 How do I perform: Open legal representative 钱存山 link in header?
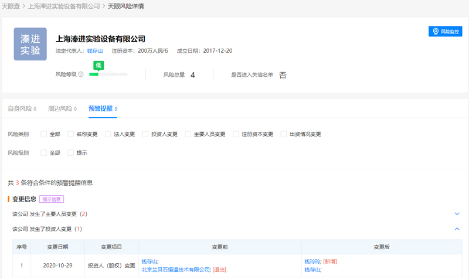coord(95,51)
